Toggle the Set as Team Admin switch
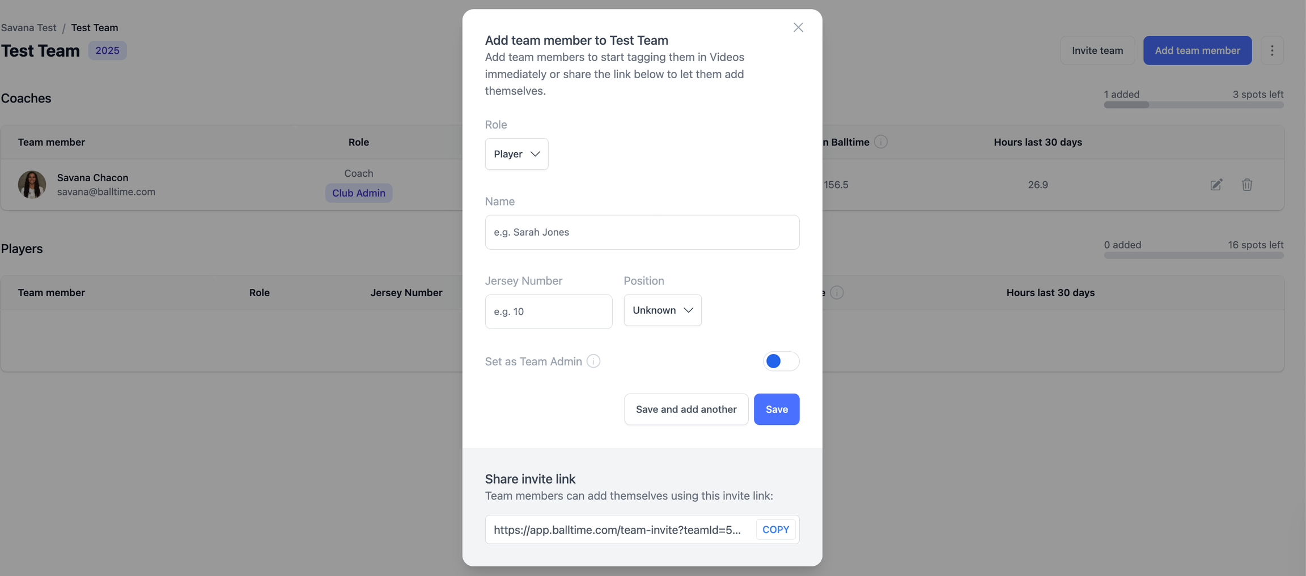1306x576 pixels. pos(781,361)
